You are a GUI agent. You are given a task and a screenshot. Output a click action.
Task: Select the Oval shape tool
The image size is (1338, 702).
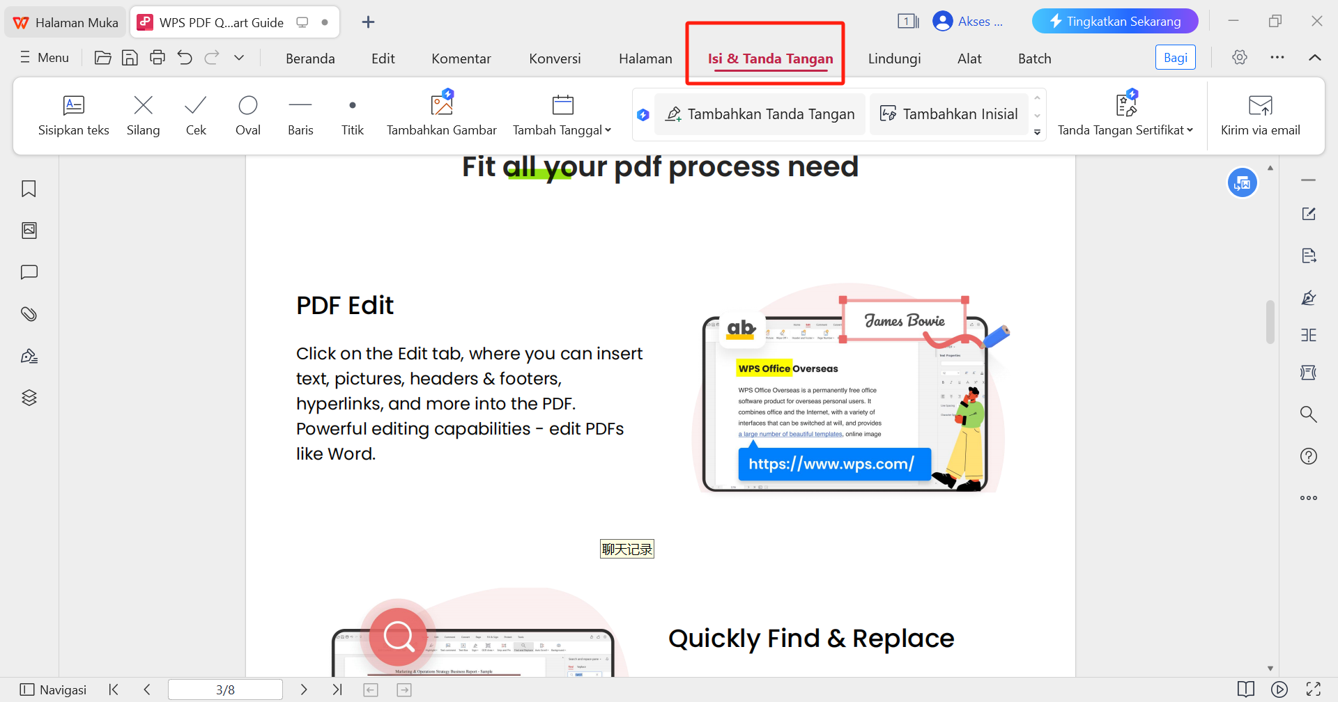pyautogui.click(x=248, y=116)
